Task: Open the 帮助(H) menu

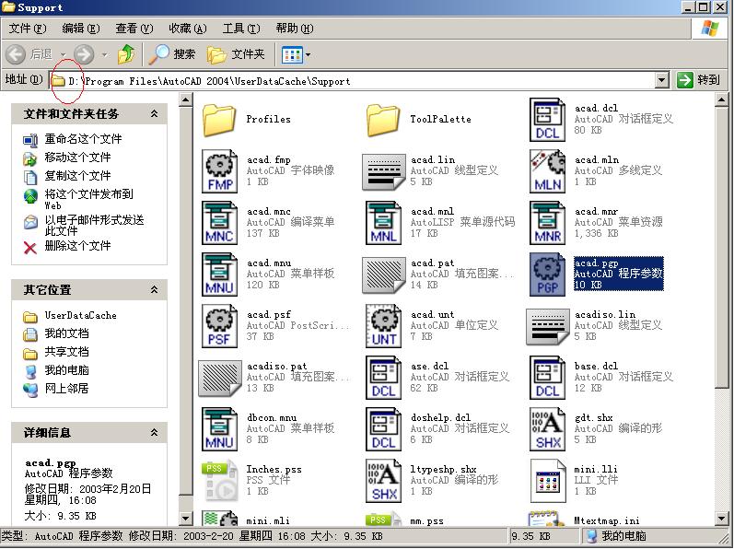Action: [x=295, y=29]
